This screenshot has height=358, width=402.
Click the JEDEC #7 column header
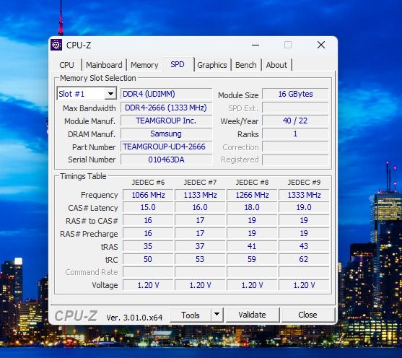click(200, 183)
